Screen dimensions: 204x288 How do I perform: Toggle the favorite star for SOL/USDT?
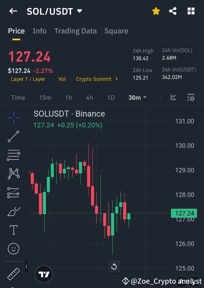tap(156, 11)
